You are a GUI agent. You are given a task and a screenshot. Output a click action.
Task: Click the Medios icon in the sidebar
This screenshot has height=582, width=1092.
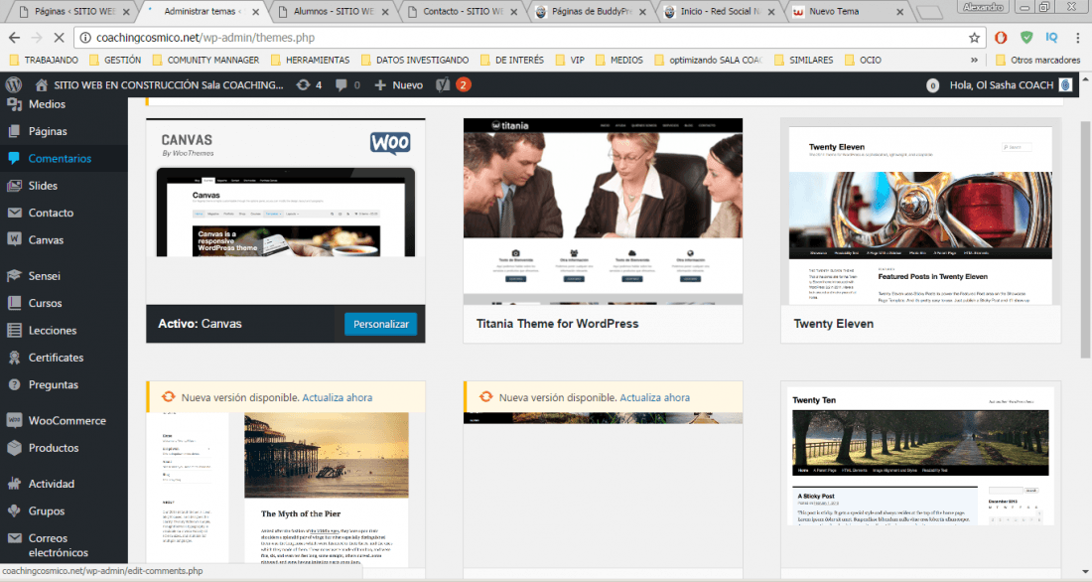(x=14, y=104)
